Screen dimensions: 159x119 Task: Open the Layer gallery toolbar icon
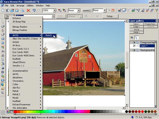125,10
